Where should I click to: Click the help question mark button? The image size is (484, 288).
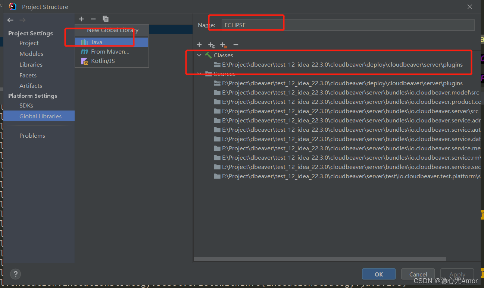(15, 274)
